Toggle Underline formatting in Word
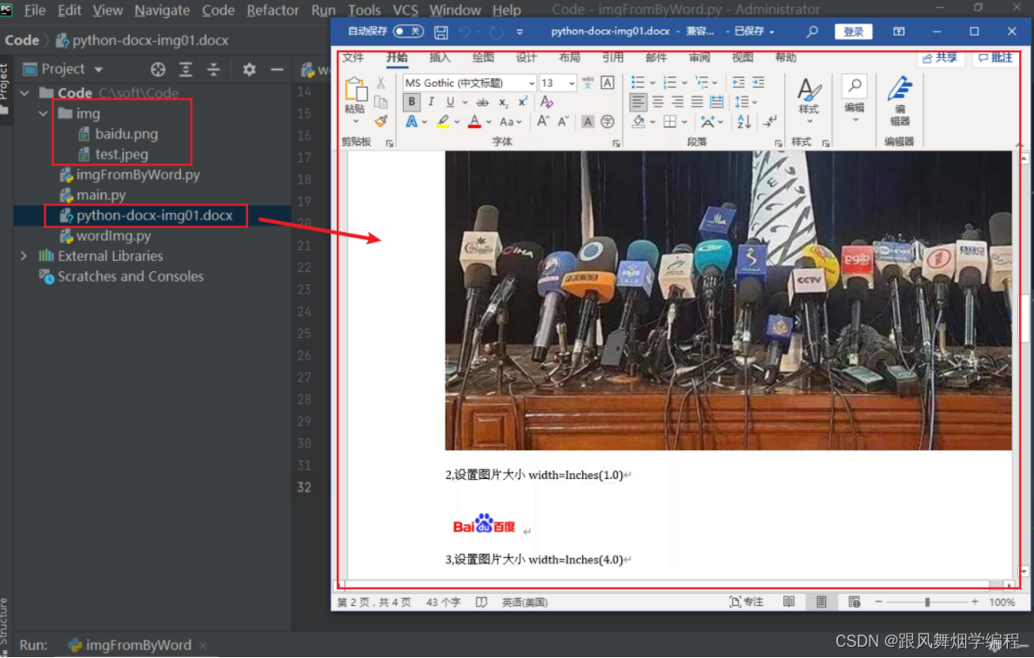 (450, 102)
